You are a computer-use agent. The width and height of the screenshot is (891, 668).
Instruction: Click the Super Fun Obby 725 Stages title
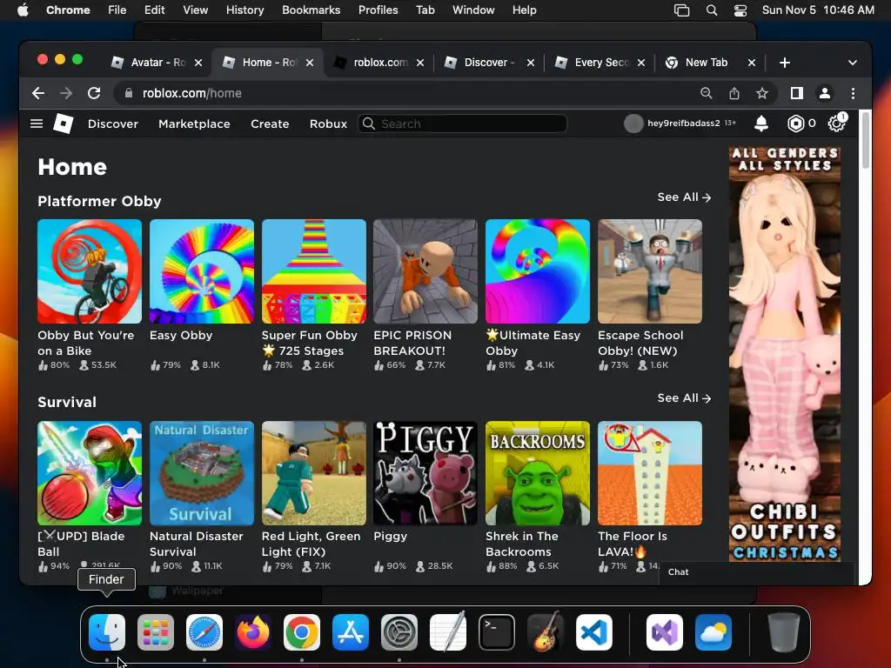[310, 343]
